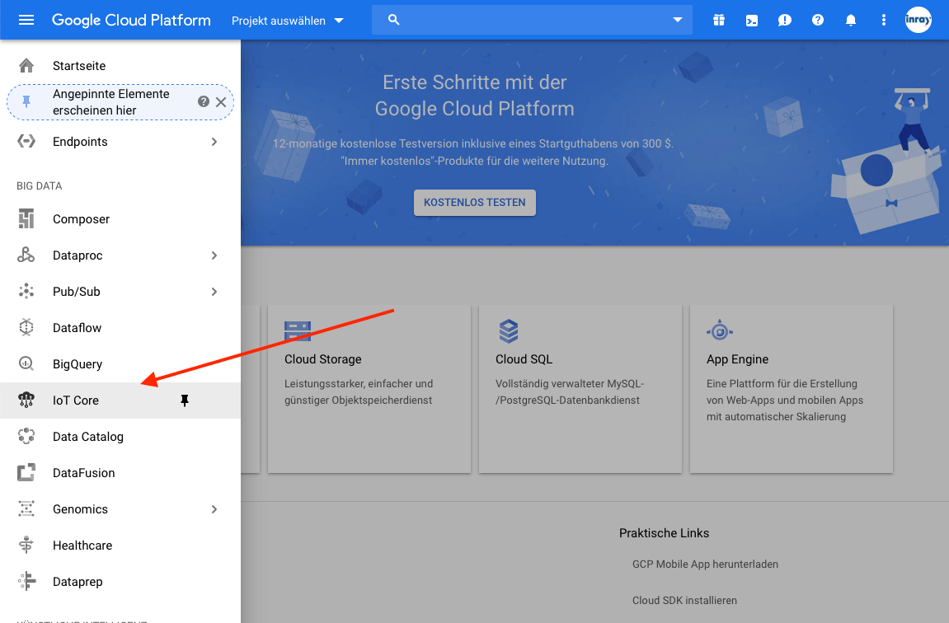Activate the Cloud Shell icon

751,20
